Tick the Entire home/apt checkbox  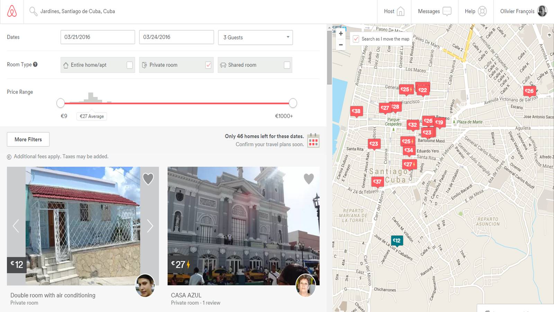(x=129, y=65)
